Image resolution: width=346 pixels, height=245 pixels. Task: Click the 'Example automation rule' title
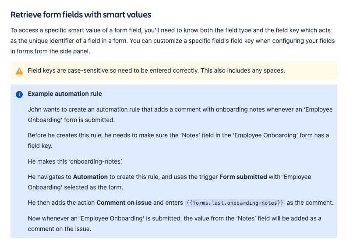[x=65, y=94]
